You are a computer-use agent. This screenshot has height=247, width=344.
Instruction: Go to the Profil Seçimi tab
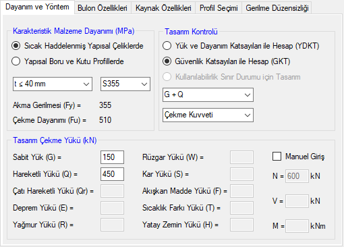[219, 8]
